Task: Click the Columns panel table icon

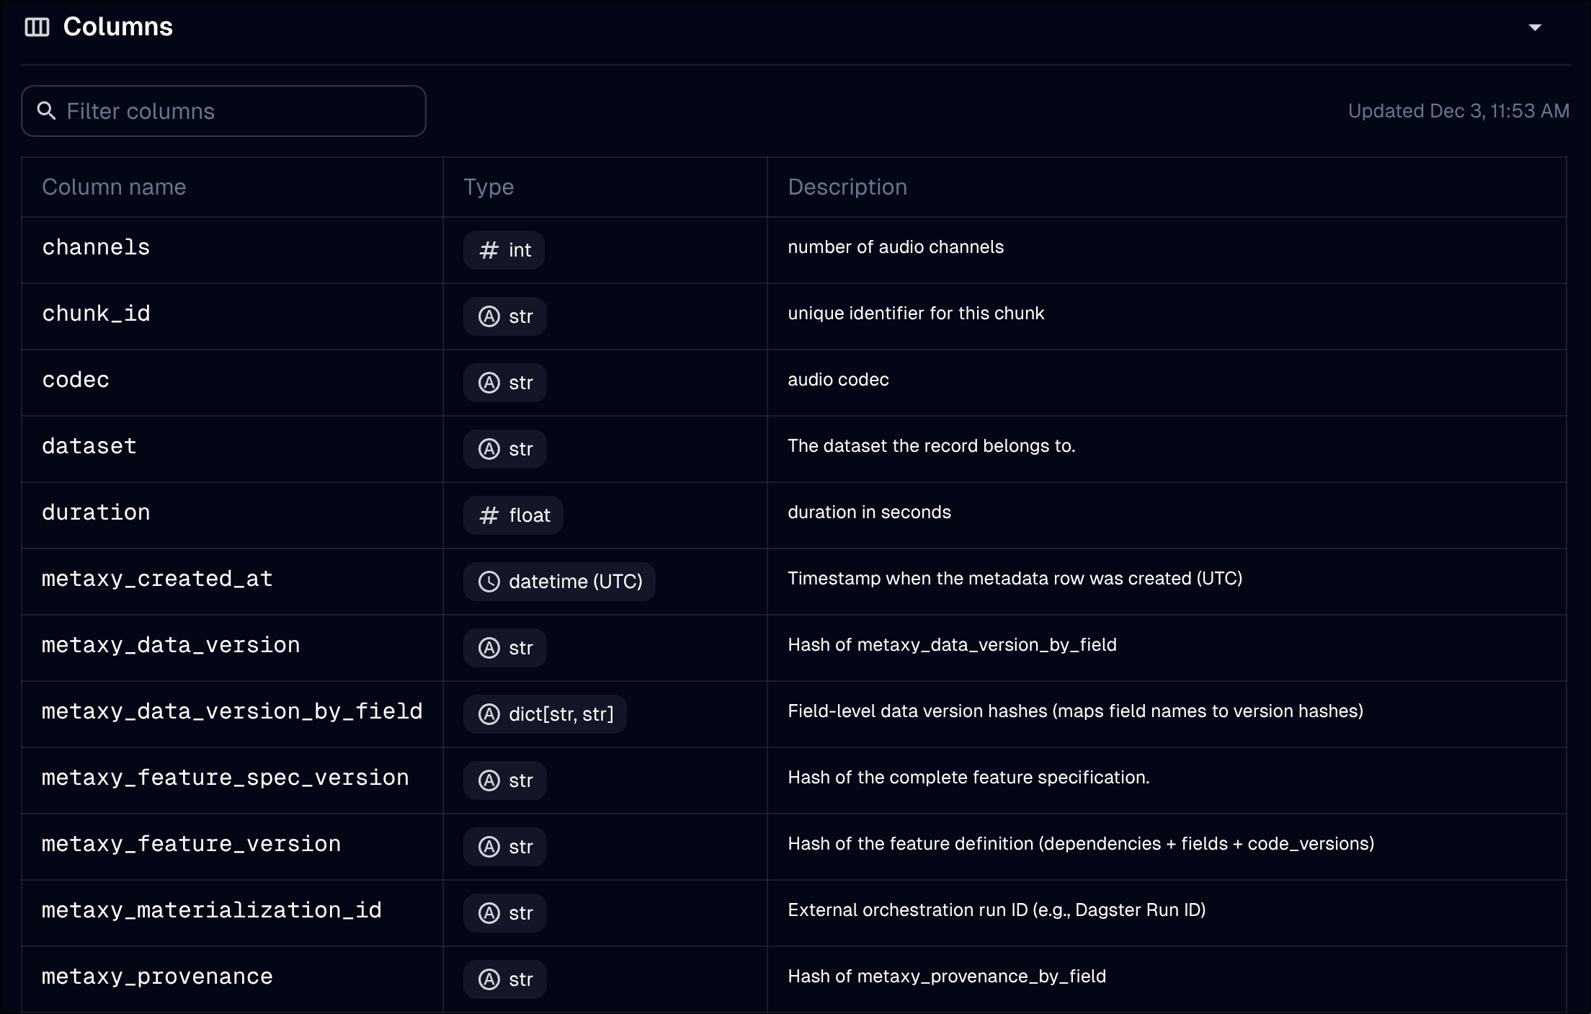Action: (x=37, y=27)
